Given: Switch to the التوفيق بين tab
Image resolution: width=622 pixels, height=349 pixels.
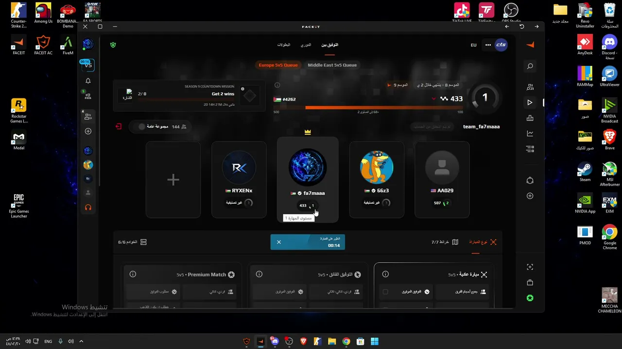Looking at the screenshot, I should [329, 45].
